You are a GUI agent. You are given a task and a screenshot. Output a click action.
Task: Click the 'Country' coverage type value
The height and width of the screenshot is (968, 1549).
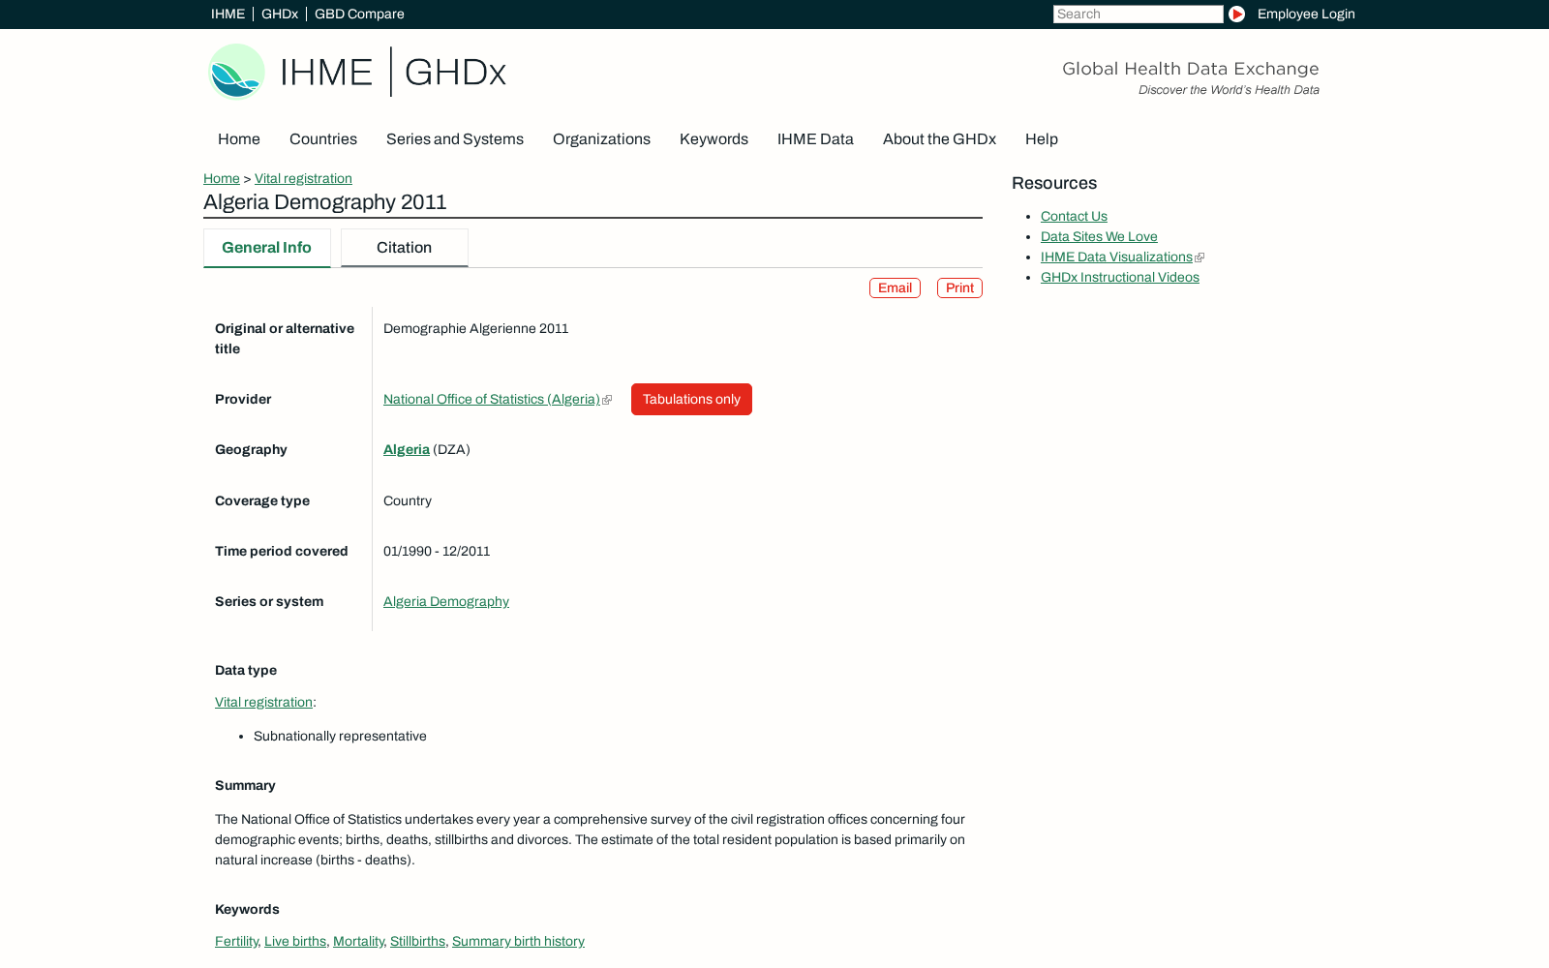[x=408, y=501]
